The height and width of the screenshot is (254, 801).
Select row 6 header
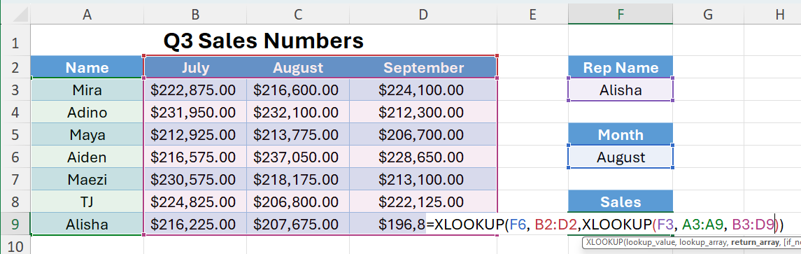coord(15,157)
